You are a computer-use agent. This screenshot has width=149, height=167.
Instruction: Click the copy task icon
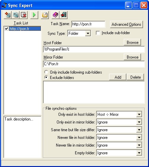click(x=16, y=15)
